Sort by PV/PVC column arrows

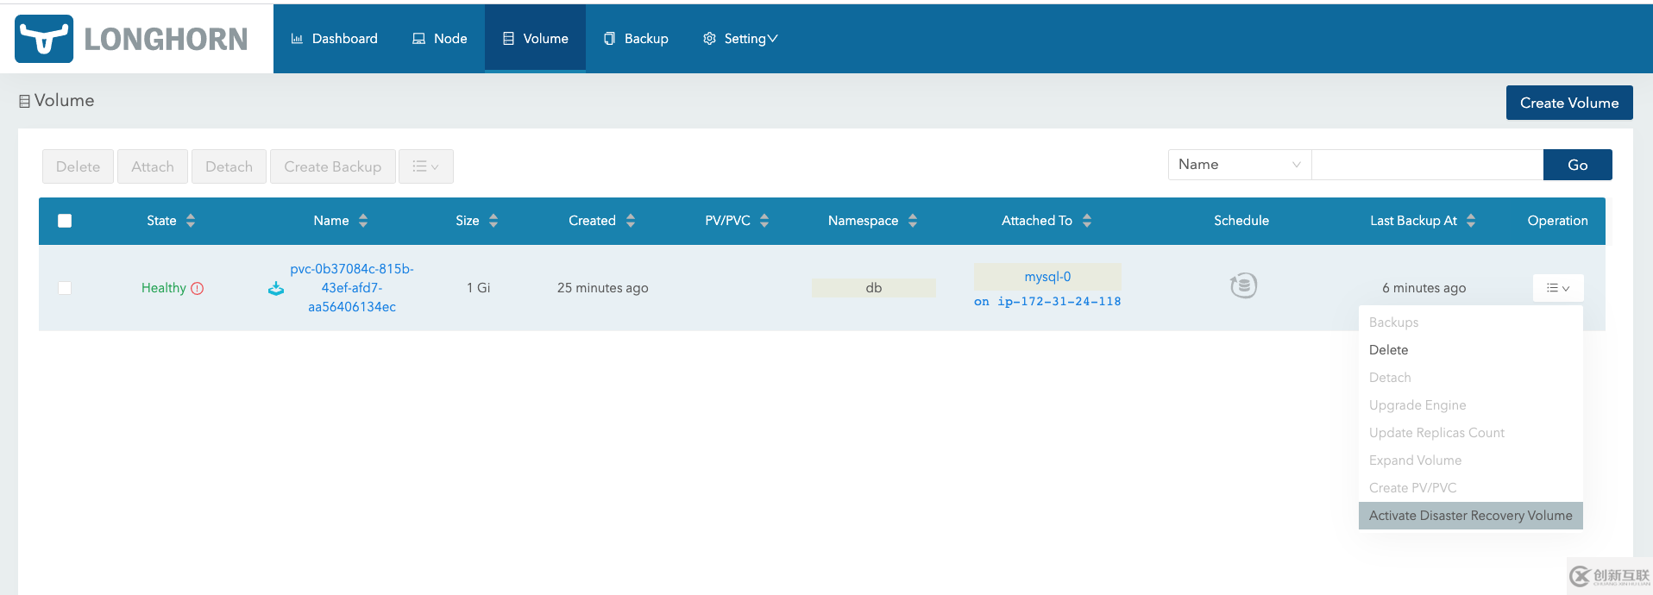(x=764, y=221)
